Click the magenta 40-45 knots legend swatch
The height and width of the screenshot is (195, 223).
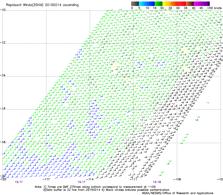(198, 4)
